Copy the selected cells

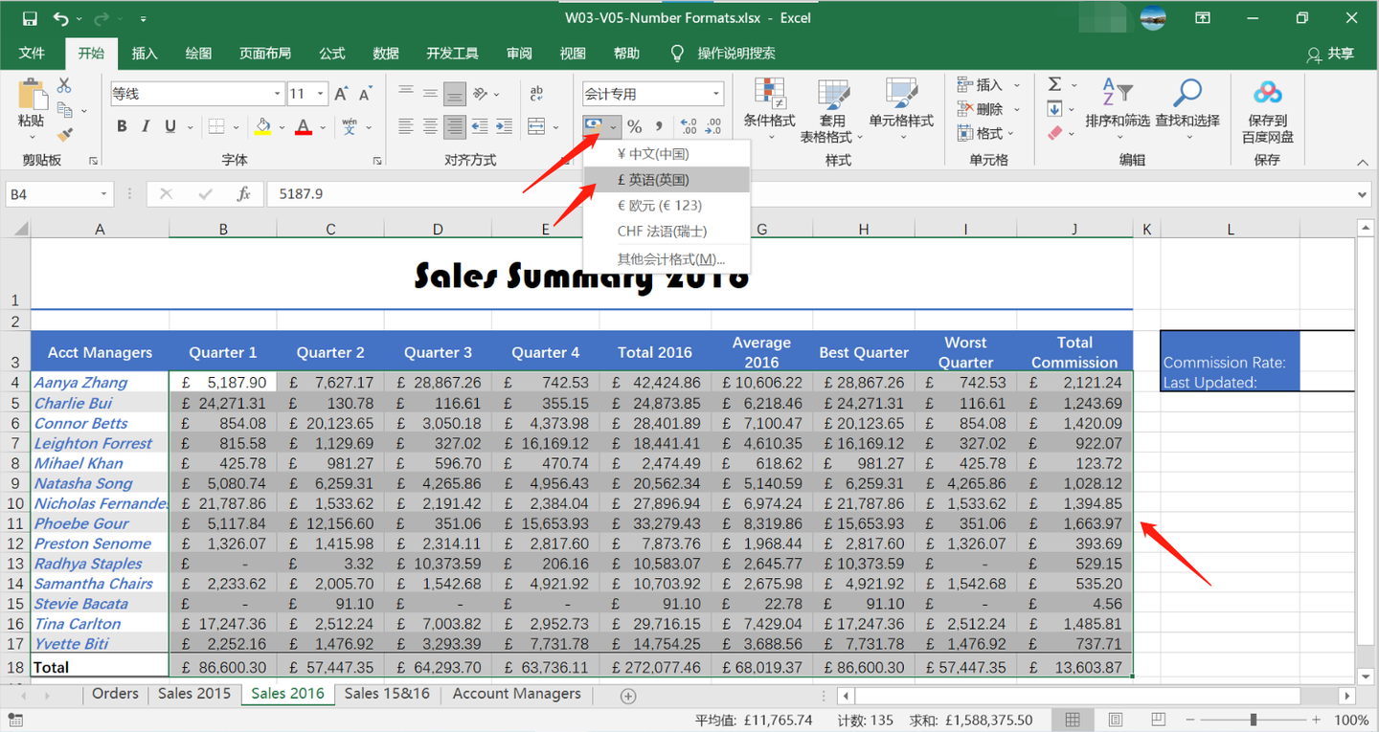(64, 110)
